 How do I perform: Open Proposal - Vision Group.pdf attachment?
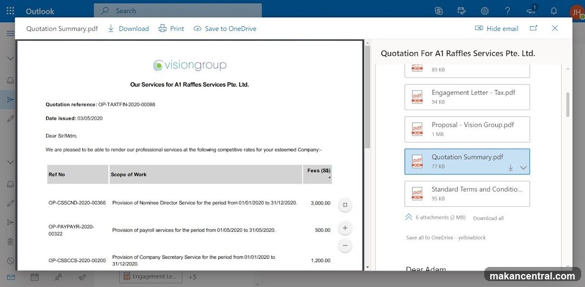click(x=467, y=129)
